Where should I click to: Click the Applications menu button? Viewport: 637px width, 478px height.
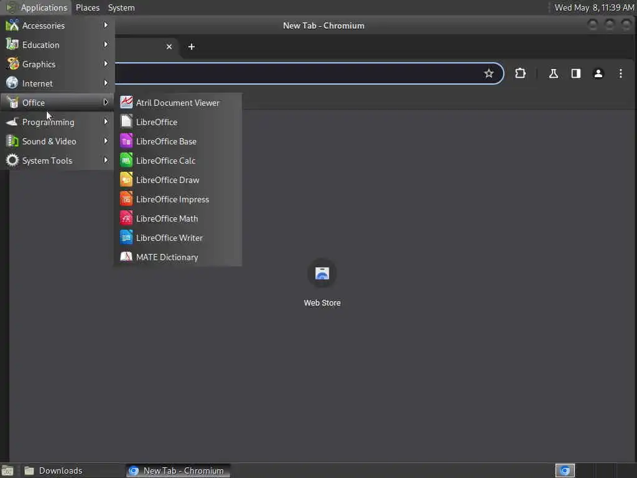point(37,7)
